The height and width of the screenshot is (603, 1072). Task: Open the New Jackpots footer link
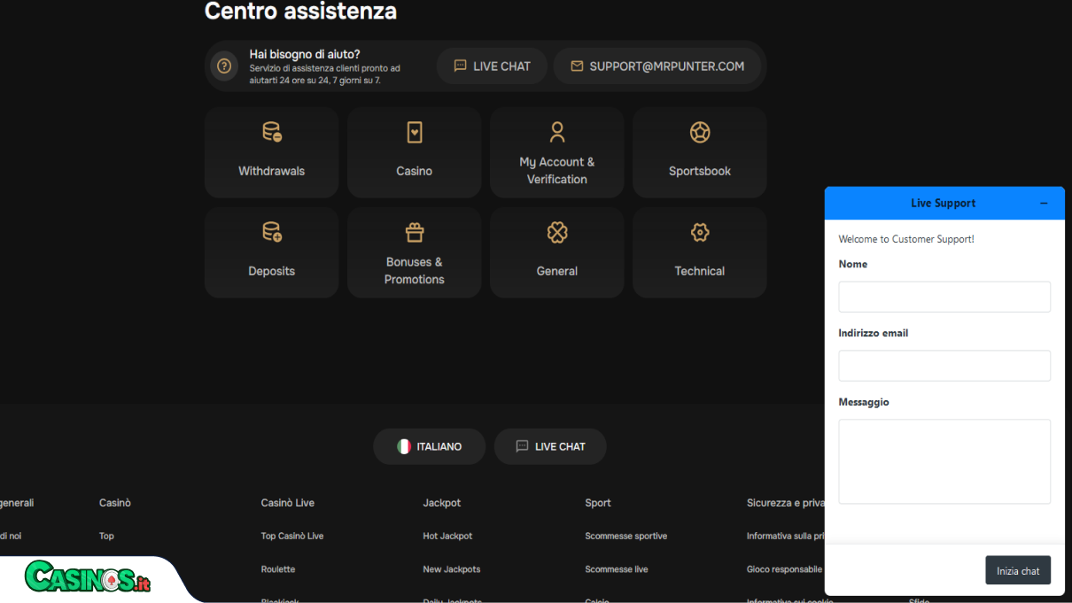point(452,569)
